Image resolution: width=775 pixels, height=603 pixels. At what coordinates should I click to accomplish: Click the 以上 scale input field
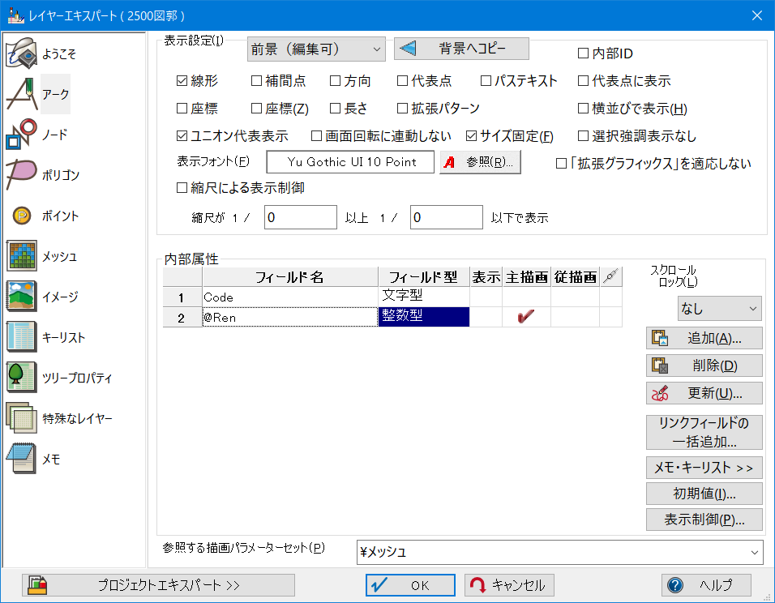(301, 217)
